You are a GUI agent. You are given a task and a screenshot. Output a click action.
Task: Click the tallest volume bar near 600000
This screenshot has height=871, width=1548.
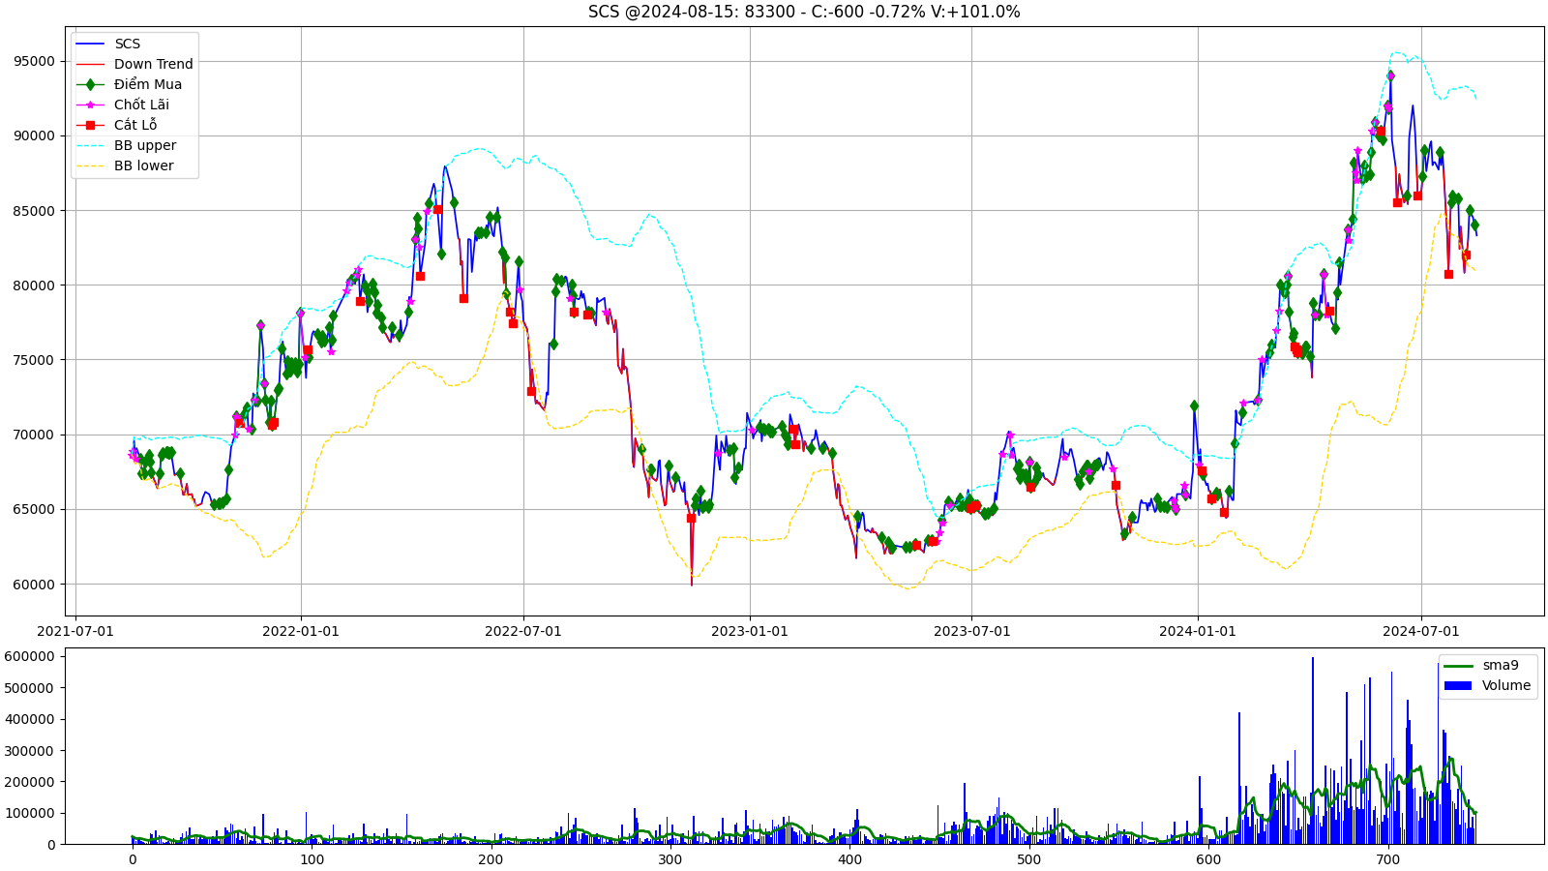click(x=1313, y=750)
